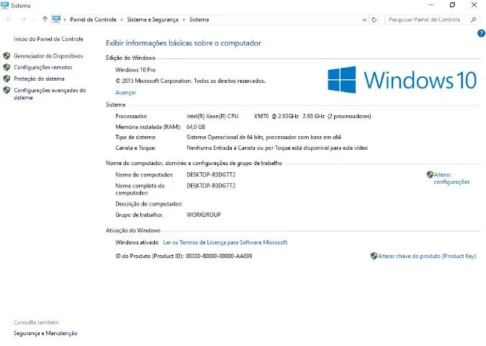This screenshot has height=346, width=486.
Task: Open Segurança e Manutenção link
Action: point(45,333)
